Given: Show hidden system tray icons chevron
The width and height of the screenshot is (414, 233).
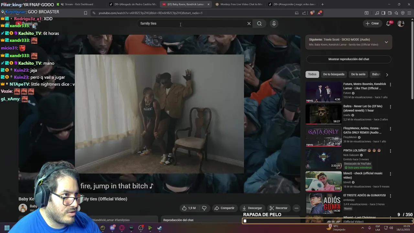Looking at the screenshot, I should (x=362, y=228).
